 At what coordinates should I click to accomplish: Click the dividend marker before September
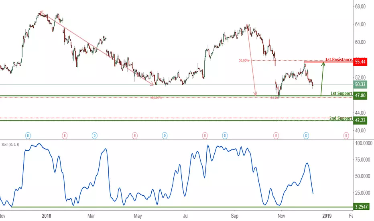[225, 136]
